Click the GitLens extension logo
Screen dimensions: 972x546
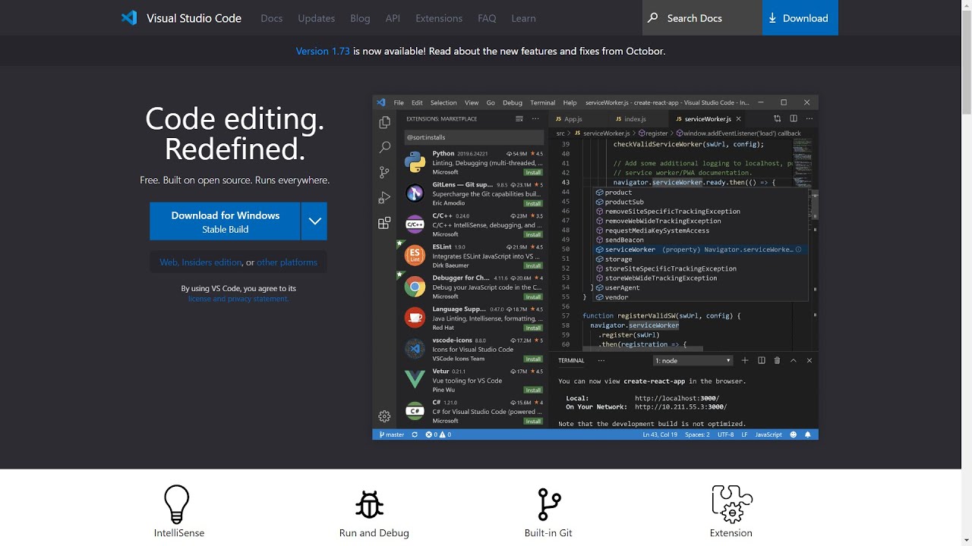coord(415,193)
